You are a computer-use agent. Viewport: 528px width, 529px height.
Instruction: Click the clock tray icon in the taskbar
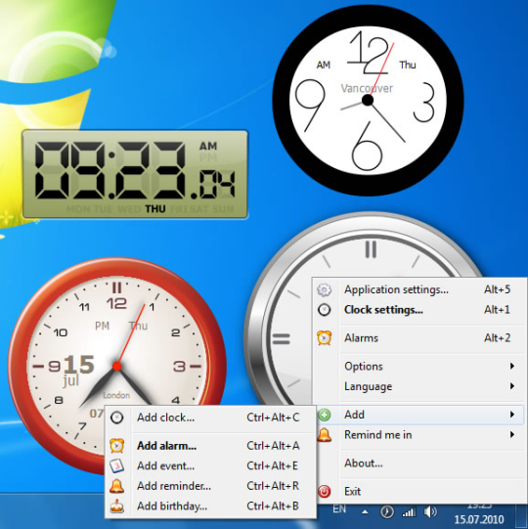pos(387,511)
